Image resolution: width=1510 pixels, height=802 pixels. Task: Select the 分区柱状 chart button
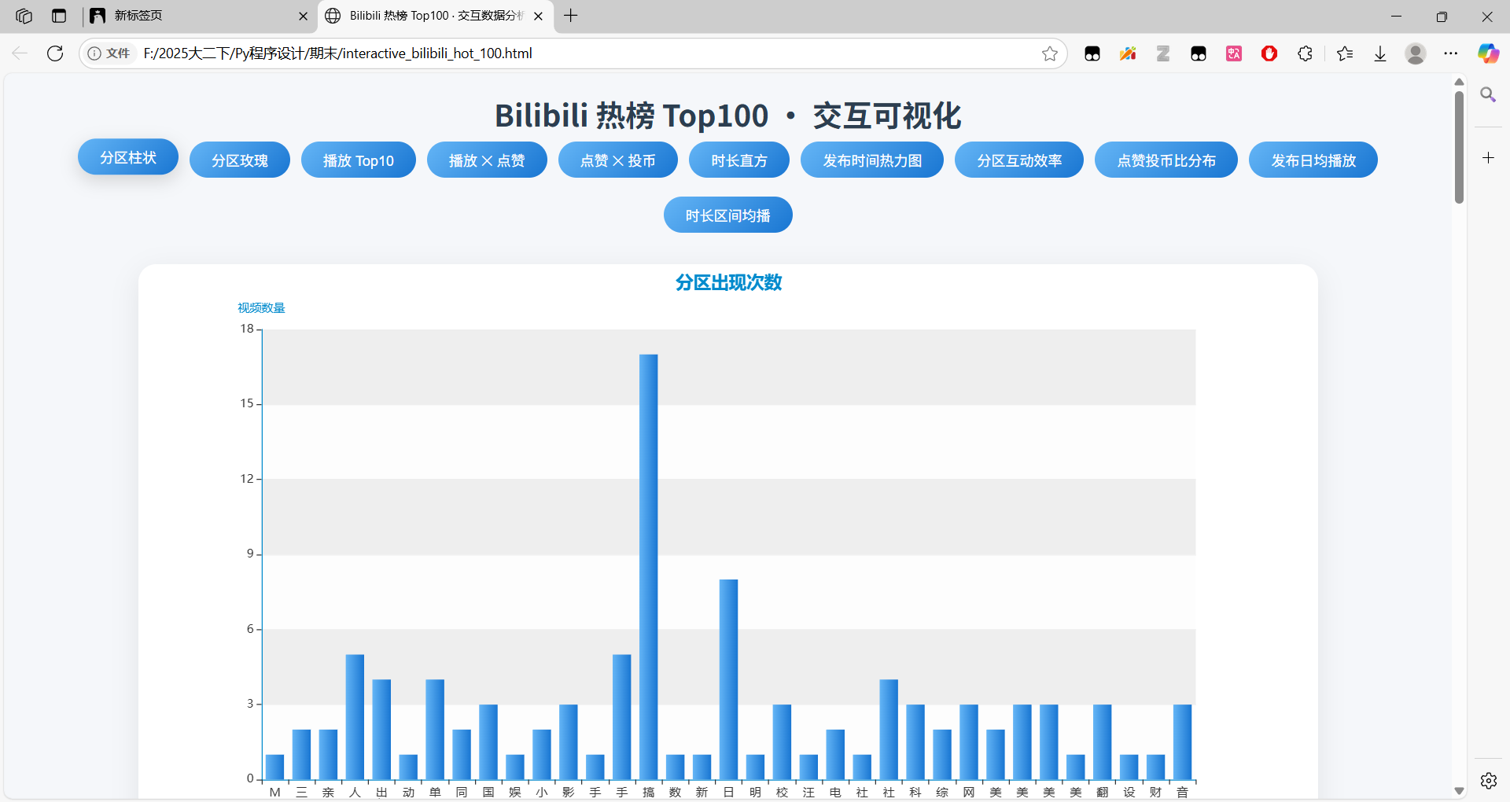128,157
